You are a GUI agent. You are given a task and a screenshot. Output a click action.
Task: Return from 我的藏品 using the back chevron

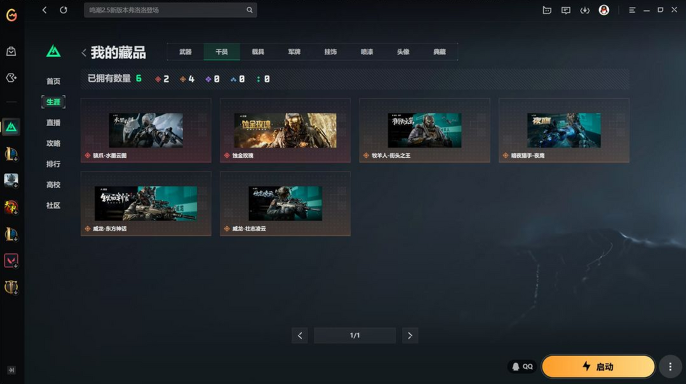84,53
